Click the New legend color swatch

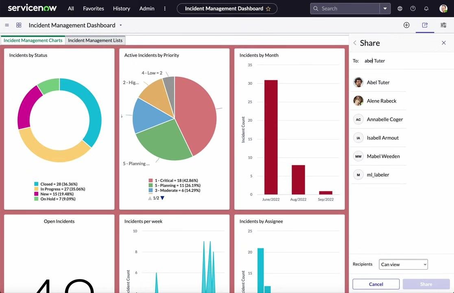click(36, 194)
